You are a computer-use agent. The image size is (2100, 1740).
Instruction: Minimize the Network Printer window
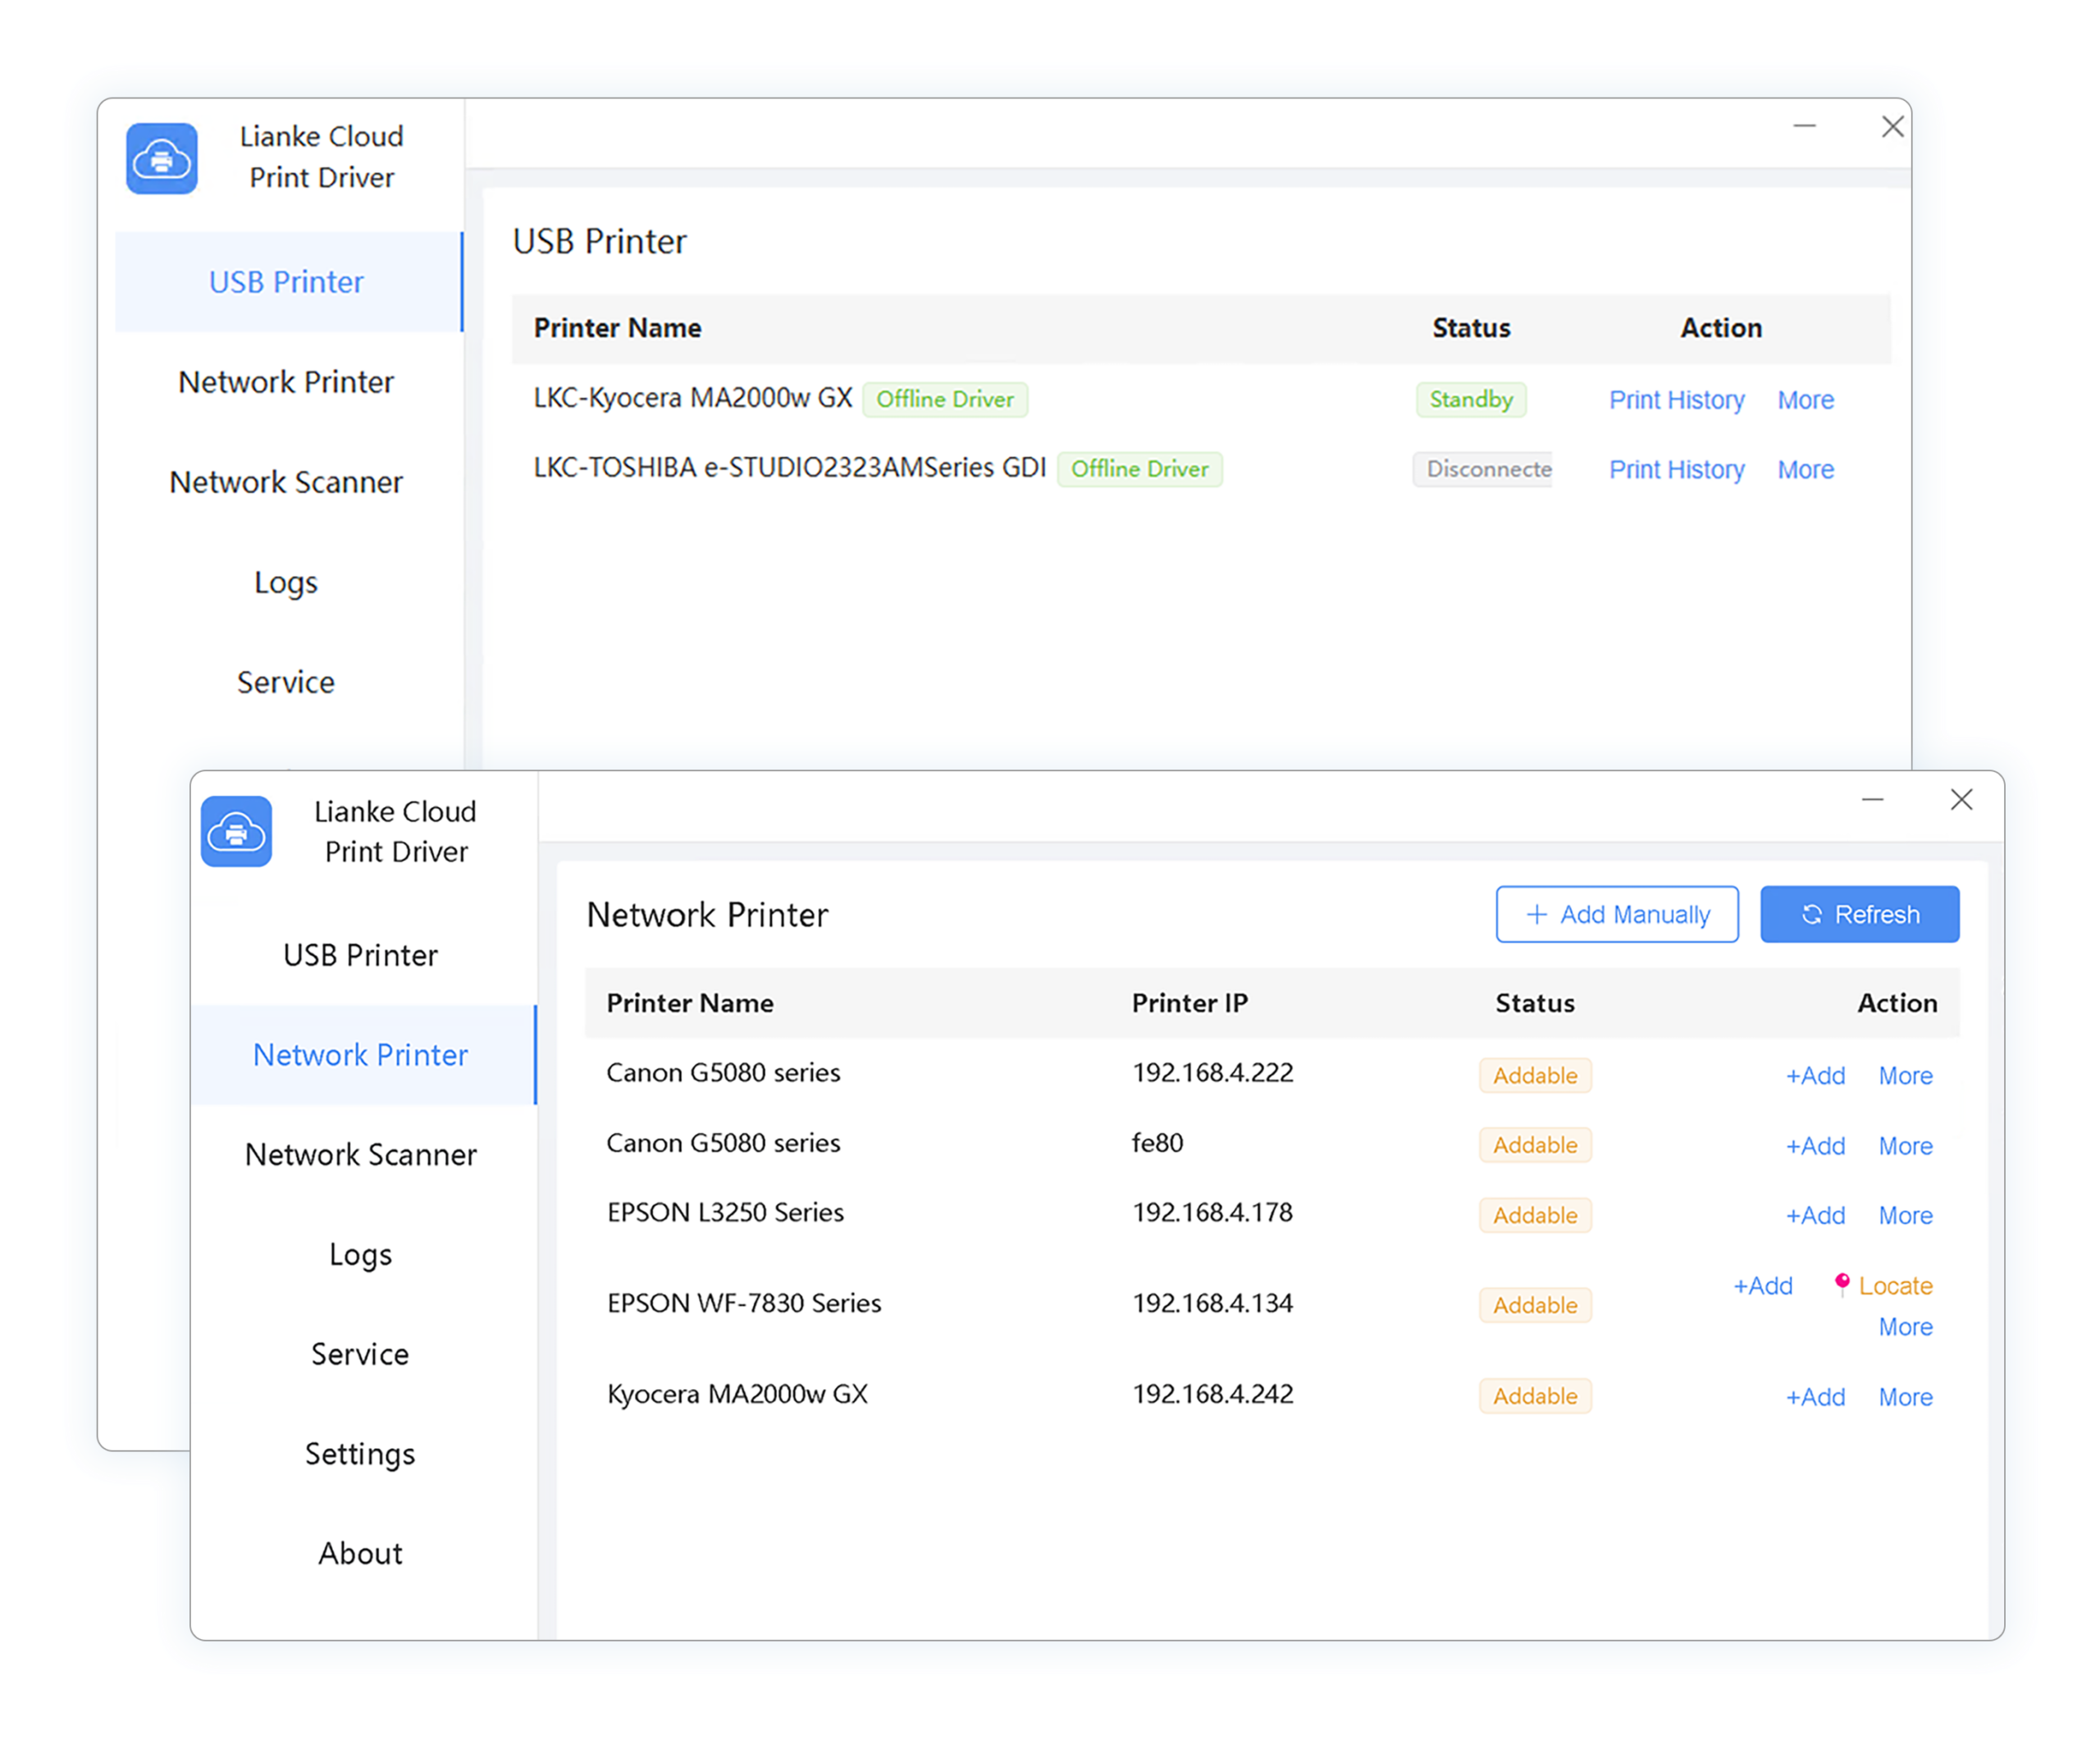(1872, 799)
